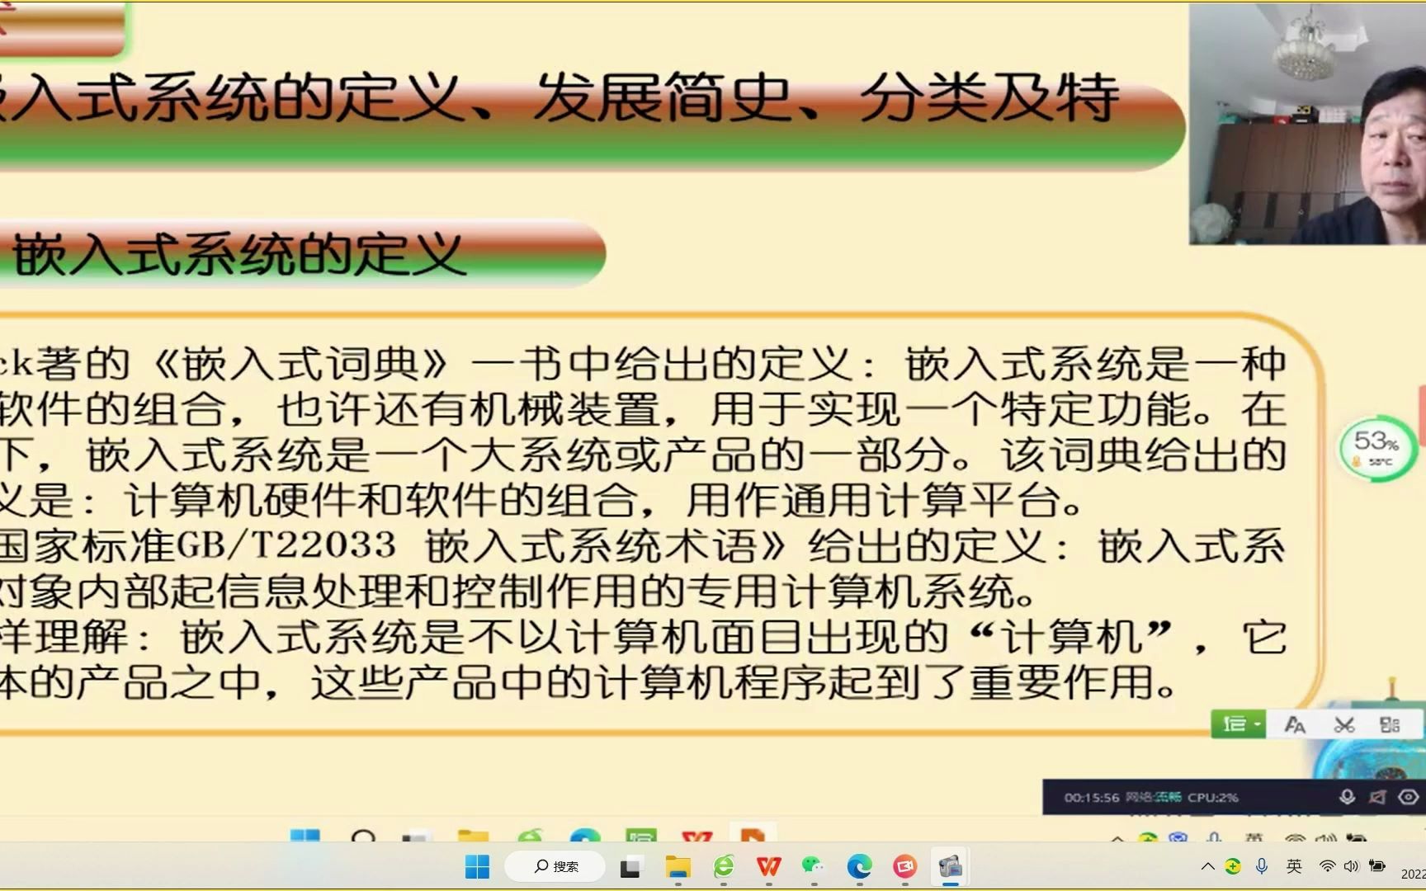Switch to the active camcorder app on taskbar
The image size is (1426, 891).
(x=950, y=866)
